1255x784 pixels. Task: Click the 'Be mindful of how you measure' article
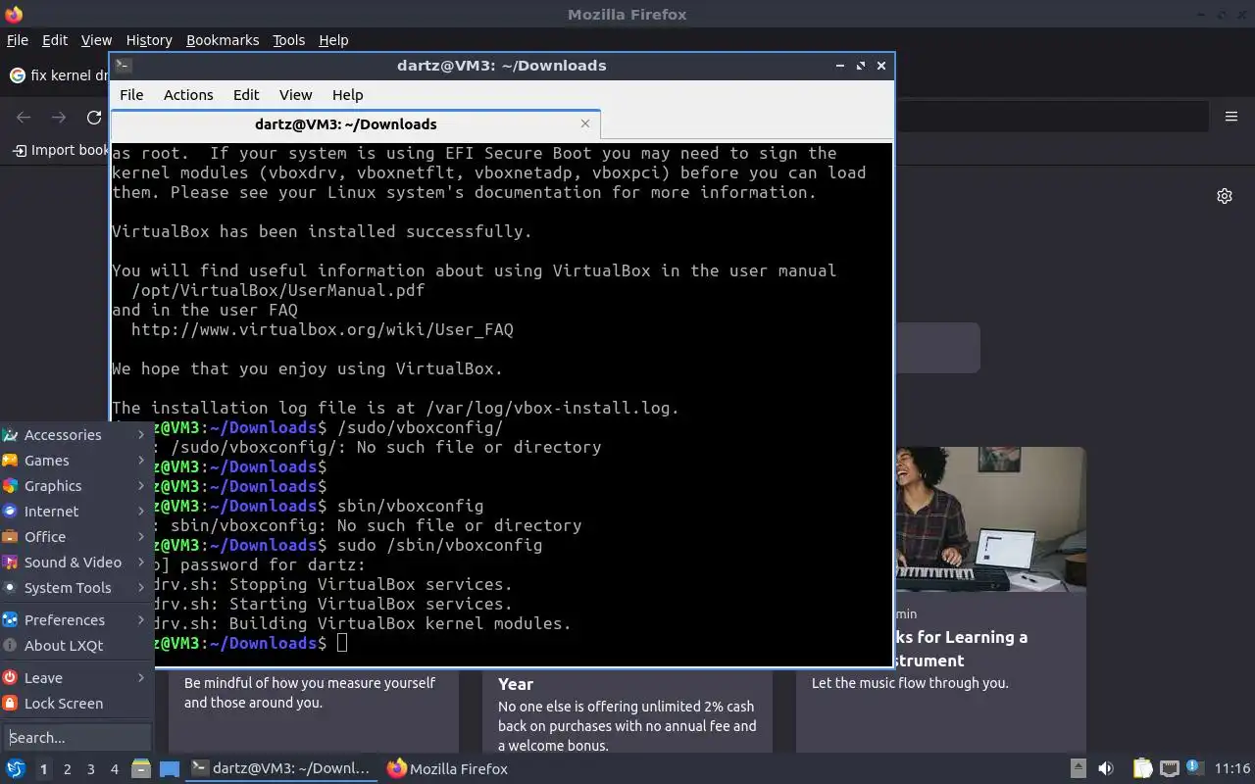[310, 693]
